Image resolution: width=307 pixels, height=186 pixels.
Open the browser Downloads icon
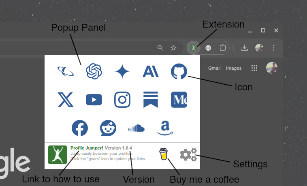pyautogui.click(x=245, y=48)
